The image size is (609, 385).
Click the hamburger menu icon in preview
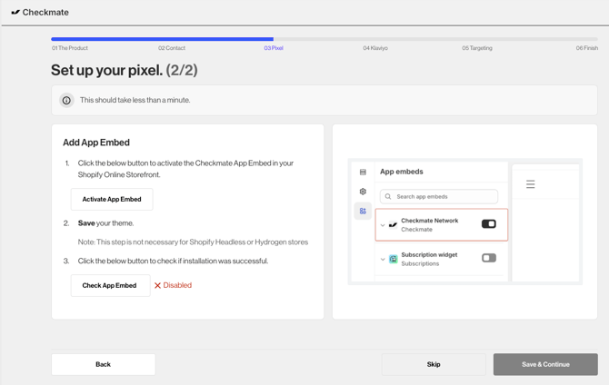531,184
